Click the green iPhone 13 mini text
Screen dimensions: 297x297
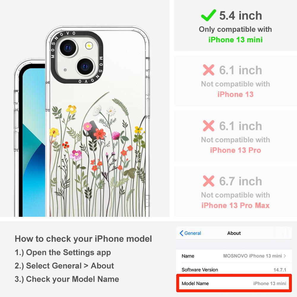click(x=236, y=40)
